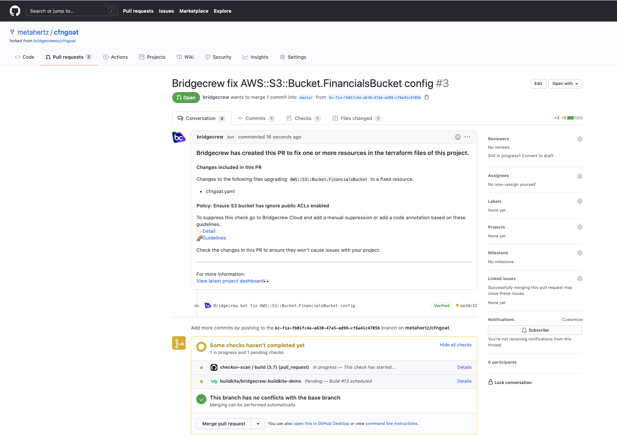This screenshot has height=438, width=617.
Task: Open the Open with dropdown
Action: [565, 84]
